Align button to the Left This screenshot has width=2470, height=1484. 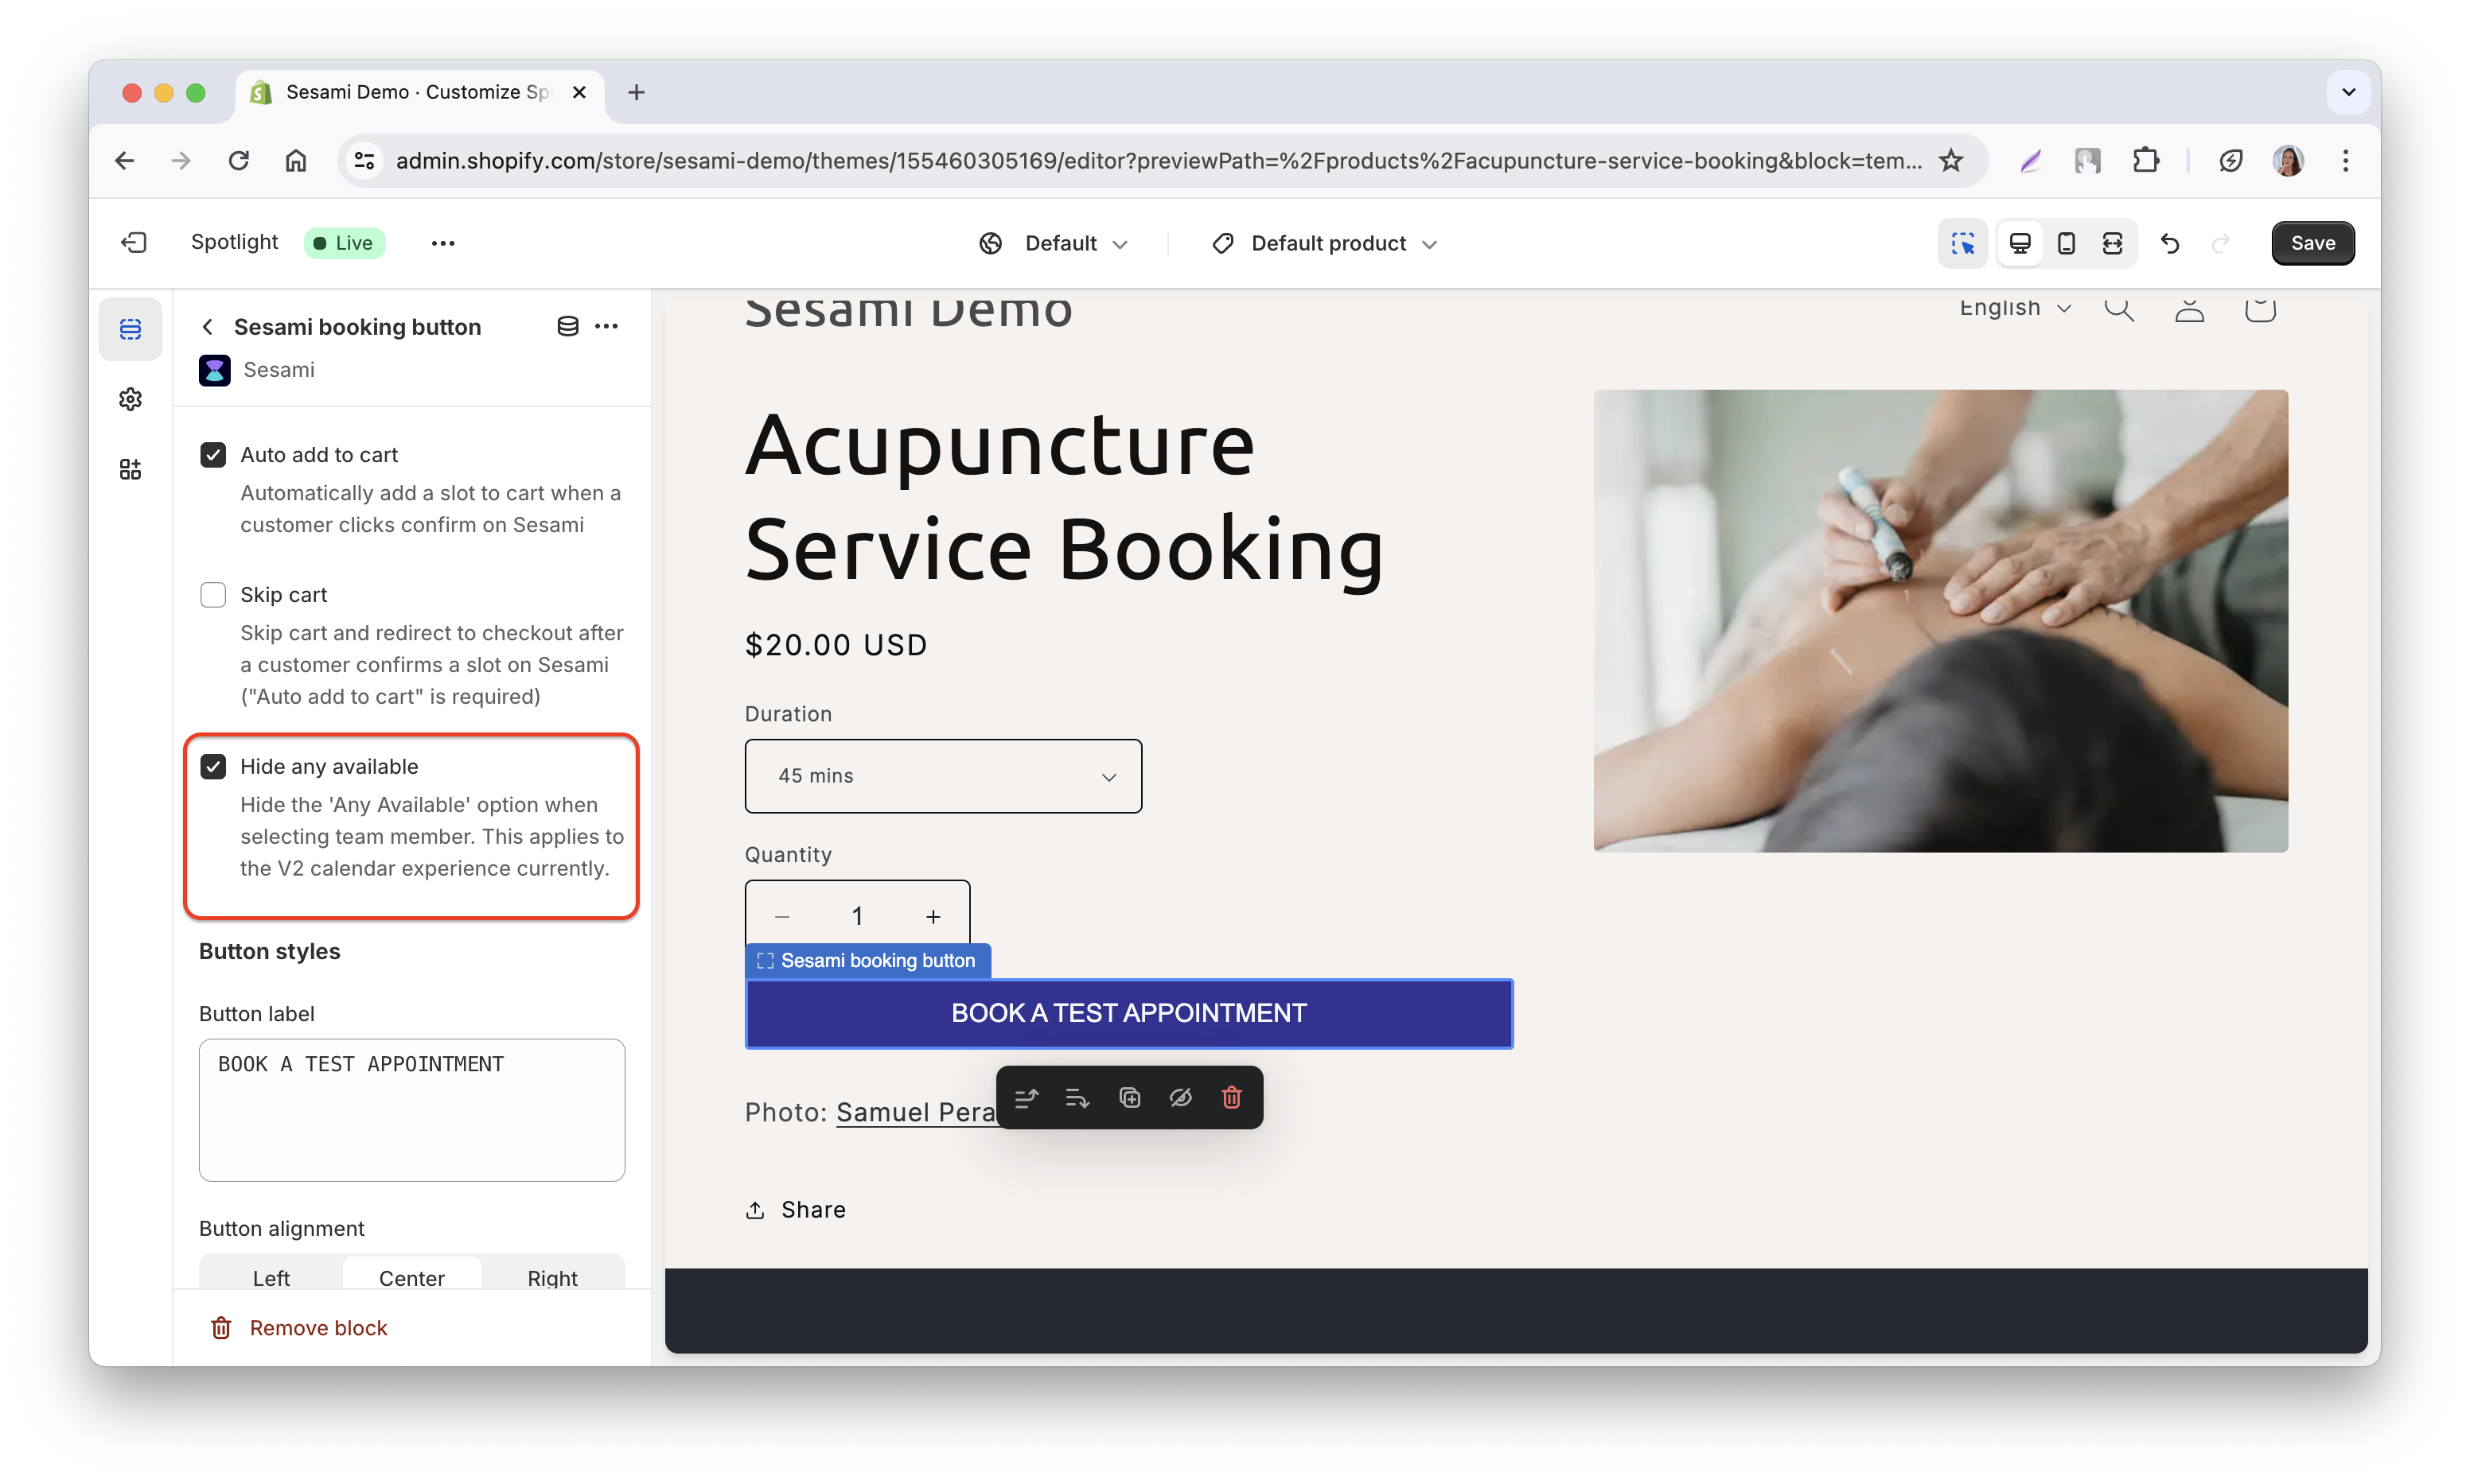pos(271,1277)
